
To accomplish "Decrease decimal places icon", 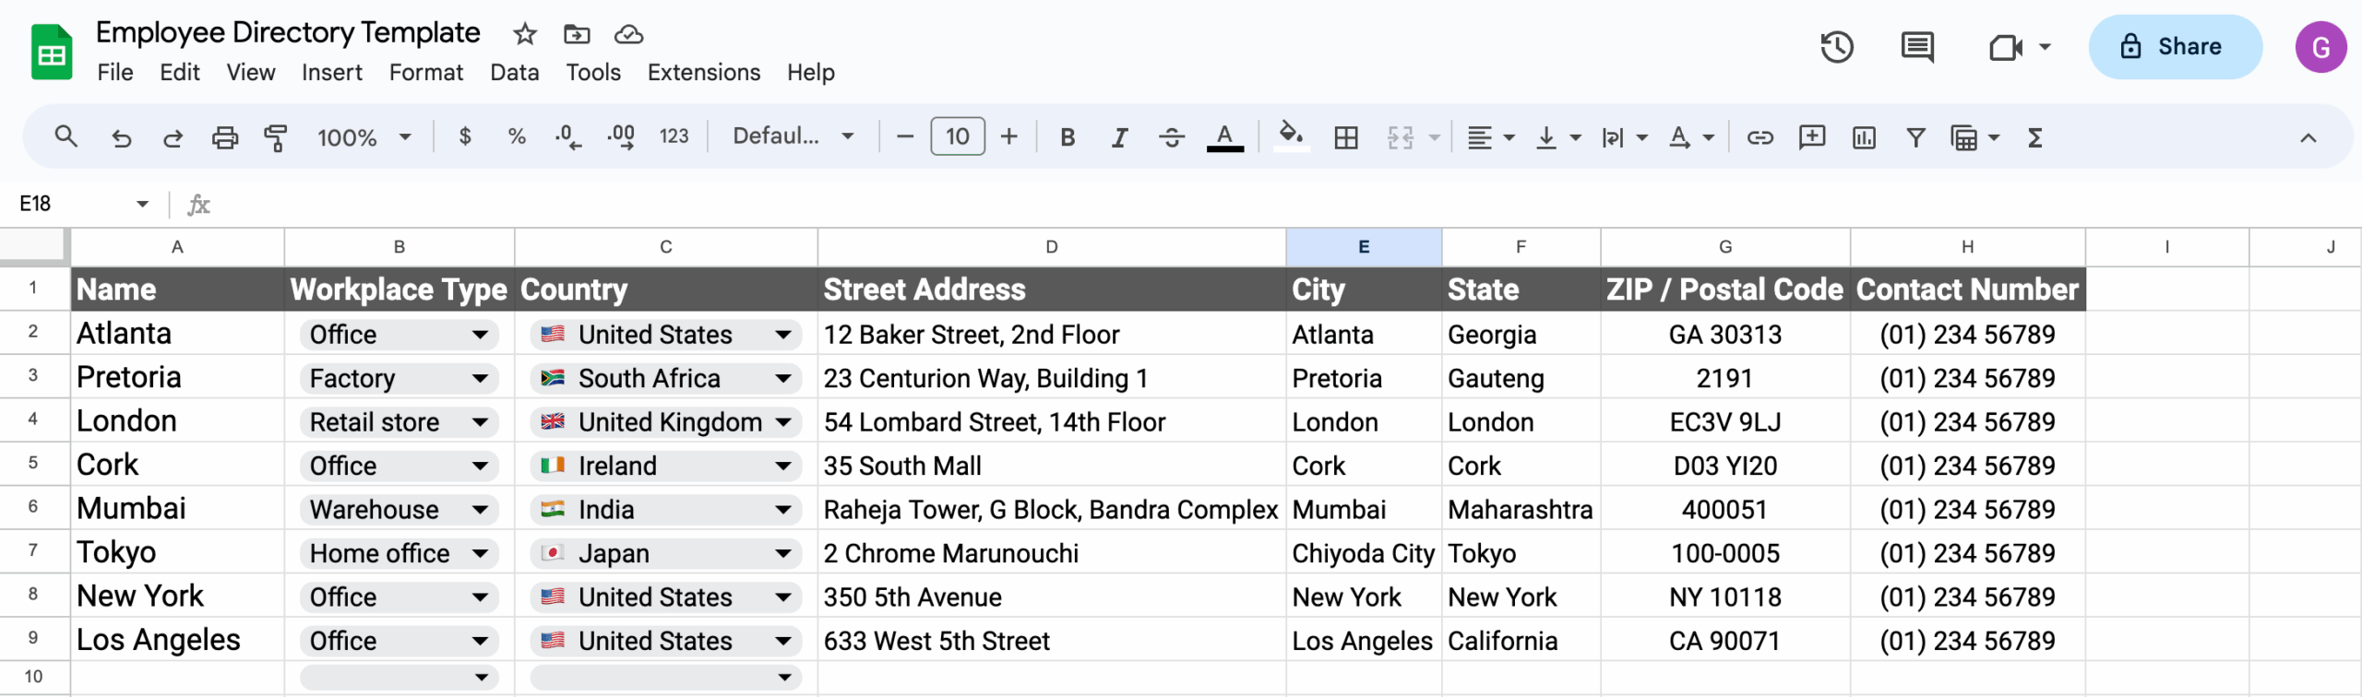I will click(x=567, y=137).
